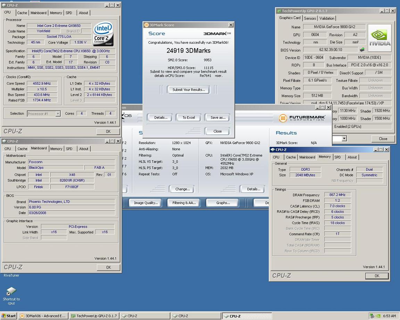
Task: Open Image Quality options
Action: click(x=146, y=203)
